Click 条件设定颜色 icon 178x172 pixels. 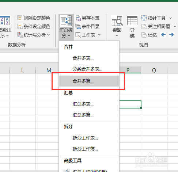tap(20, 26)
